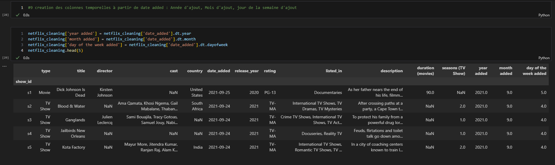This screenshot has width=555, height=165.
Task: Click the line with dt.dayofweek code
Action: pyautogui.click(x=128, y=45)
